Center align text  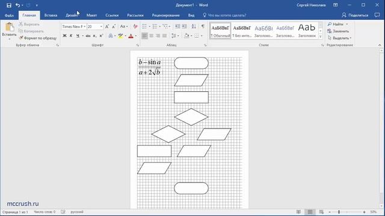pyautogui.click(x=151, y=36)
